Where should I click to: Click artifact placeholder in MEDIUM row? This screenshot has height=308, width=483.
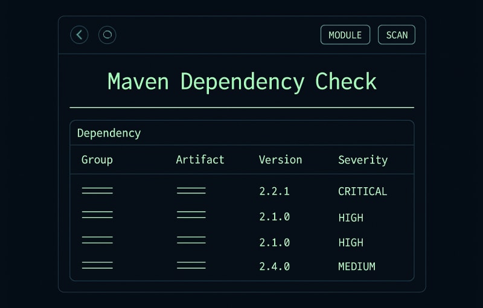click(x=191, y=265)
